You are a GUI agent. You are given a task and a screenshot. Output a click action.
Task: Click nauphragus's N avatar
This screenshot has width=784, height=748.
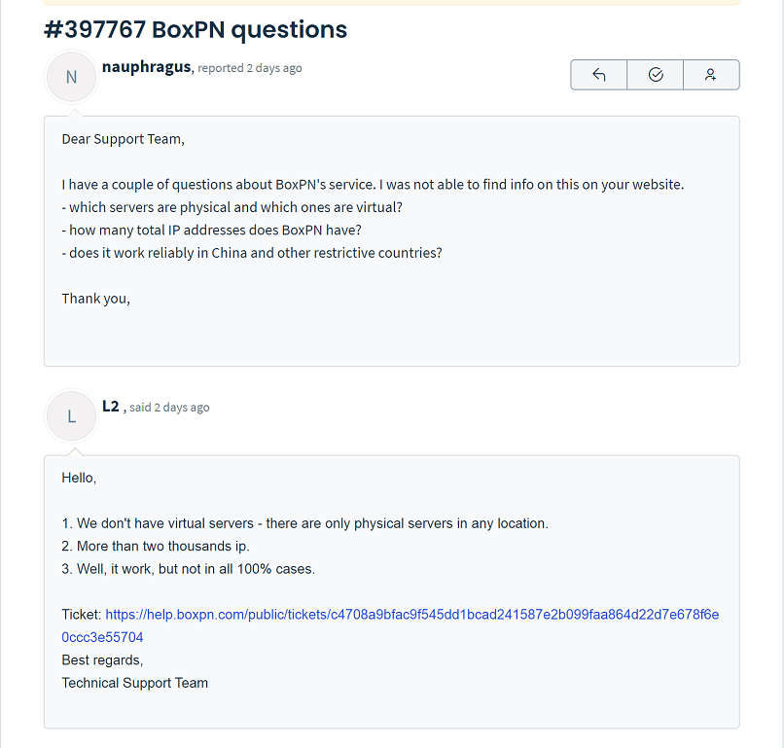[x=72, y=77]
